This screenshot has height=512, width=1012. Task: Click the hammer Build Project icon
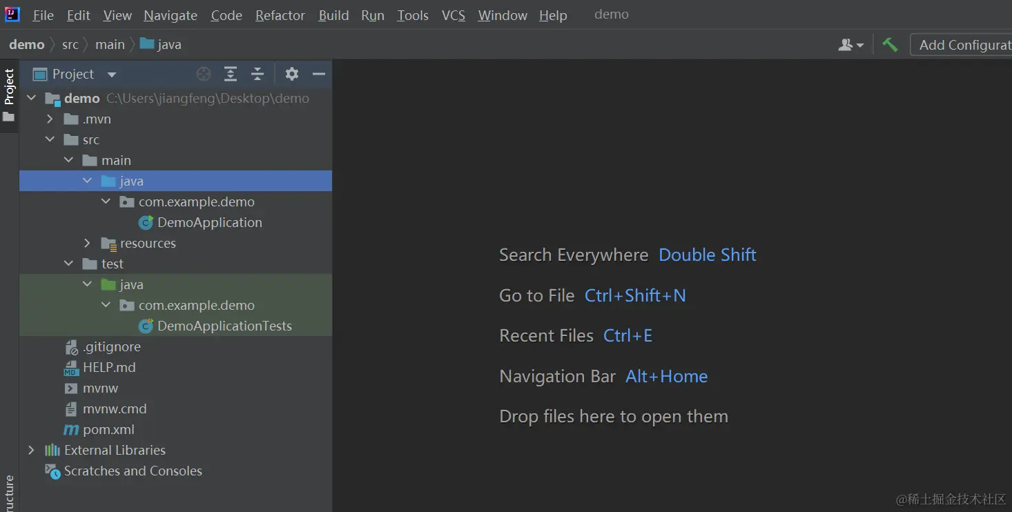click(x=890, y=45)
